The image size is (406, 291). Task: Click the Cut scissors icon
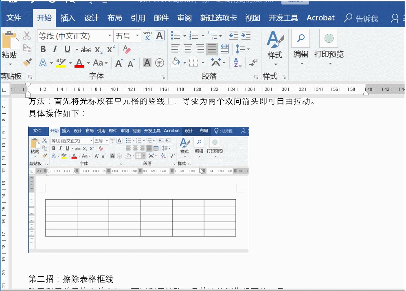(x=27, y=36)
